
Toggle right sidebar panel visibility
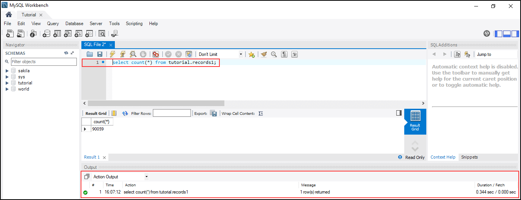click(x=515, y=33)
